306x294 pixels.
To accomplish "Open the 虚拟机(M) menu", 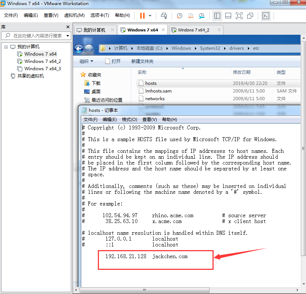I will 74,15.
